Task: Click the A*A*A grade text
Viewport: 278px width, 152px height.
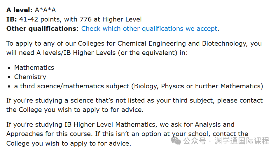Action: tap(46, 10)
